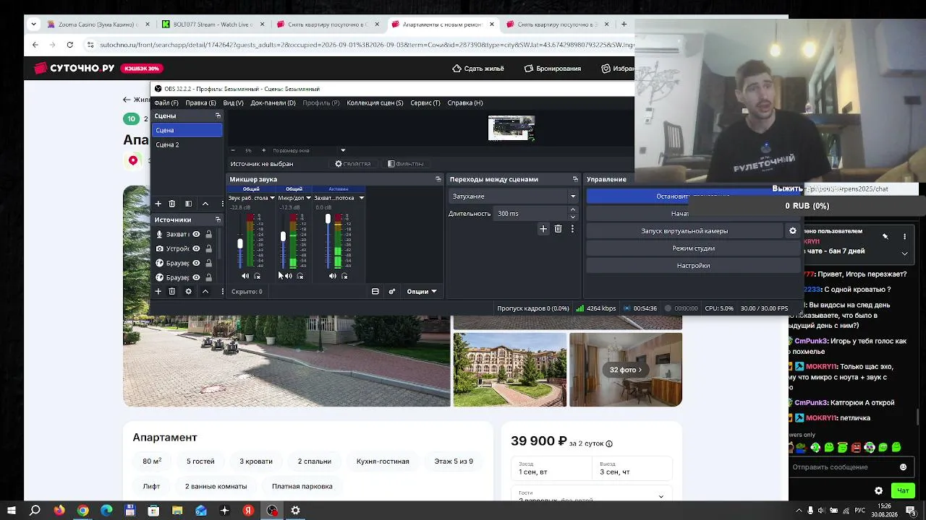This screenshot has width=926, height=520.
Task: Open virtual camera settings gear
Action: (793, 231)
